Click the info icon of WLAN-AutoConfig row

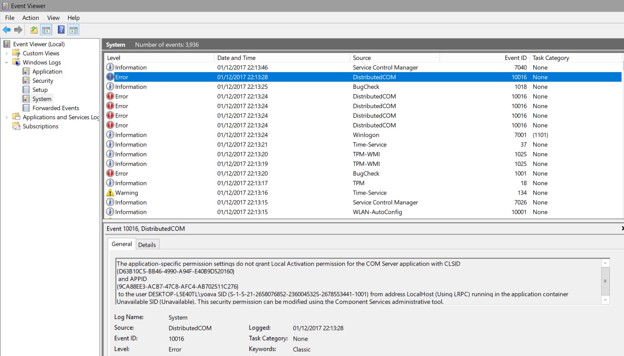pos(110,212)
